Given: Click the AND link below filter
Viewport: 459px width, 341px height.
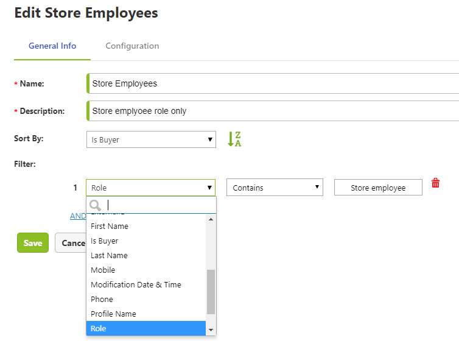Looking at the screenshot, I should (78, 216).
